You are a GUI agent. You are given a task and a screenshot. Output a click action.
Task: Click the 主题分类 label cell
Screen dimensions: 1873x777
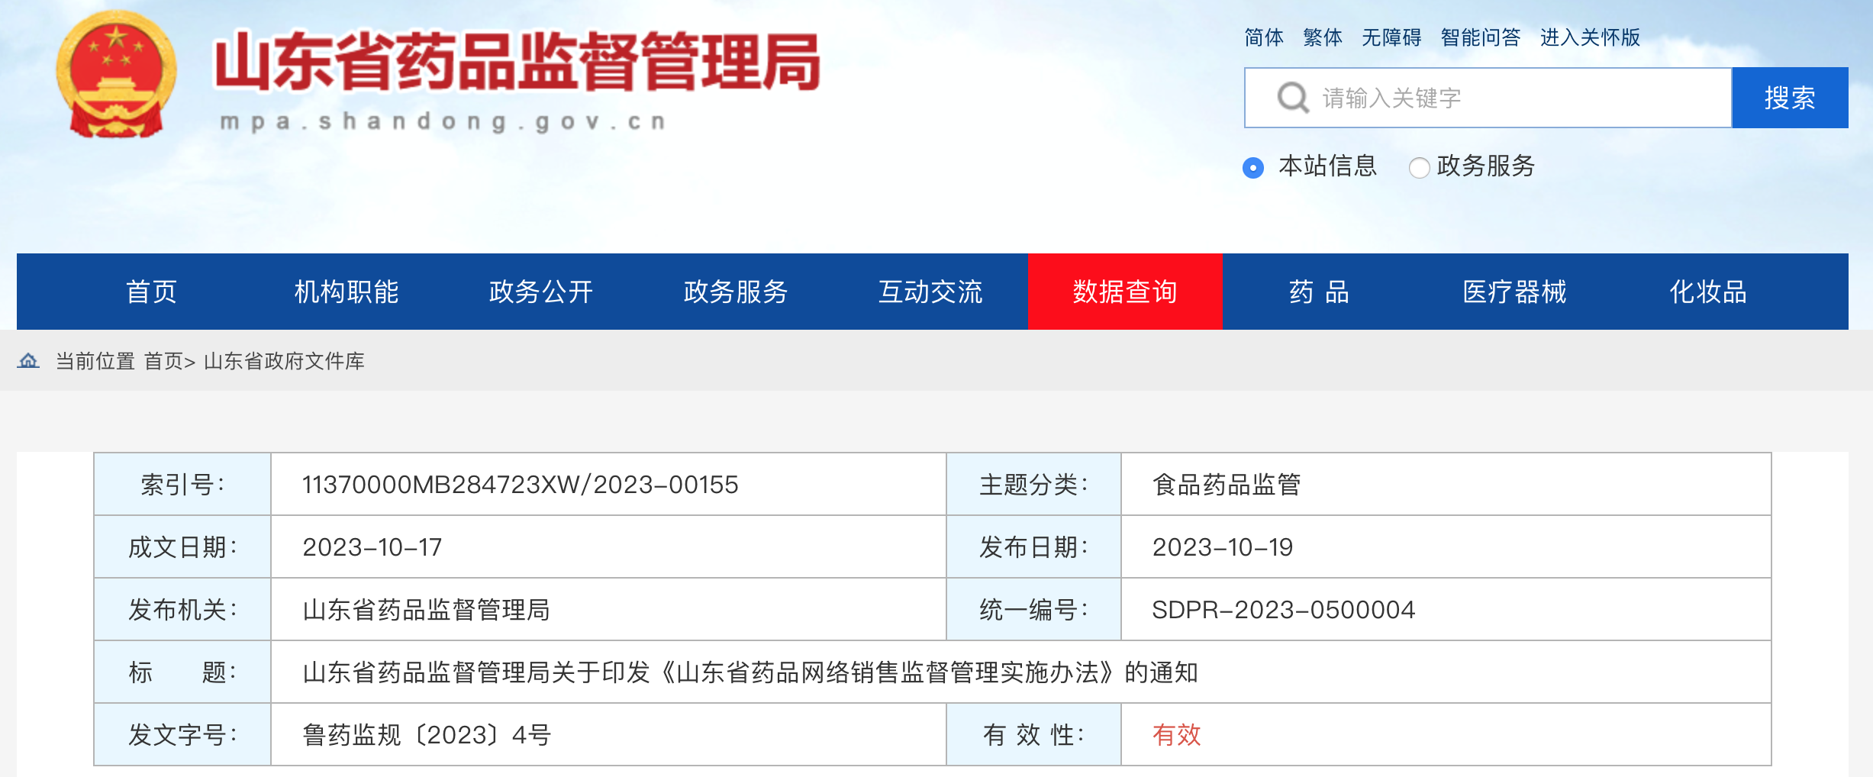(x=1033, y=485)
